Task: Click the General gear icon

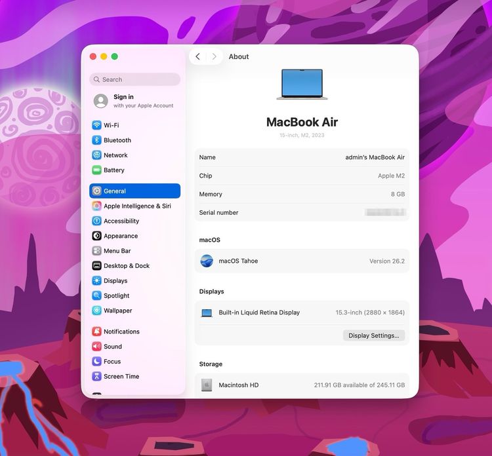Action: pos(96,191)
